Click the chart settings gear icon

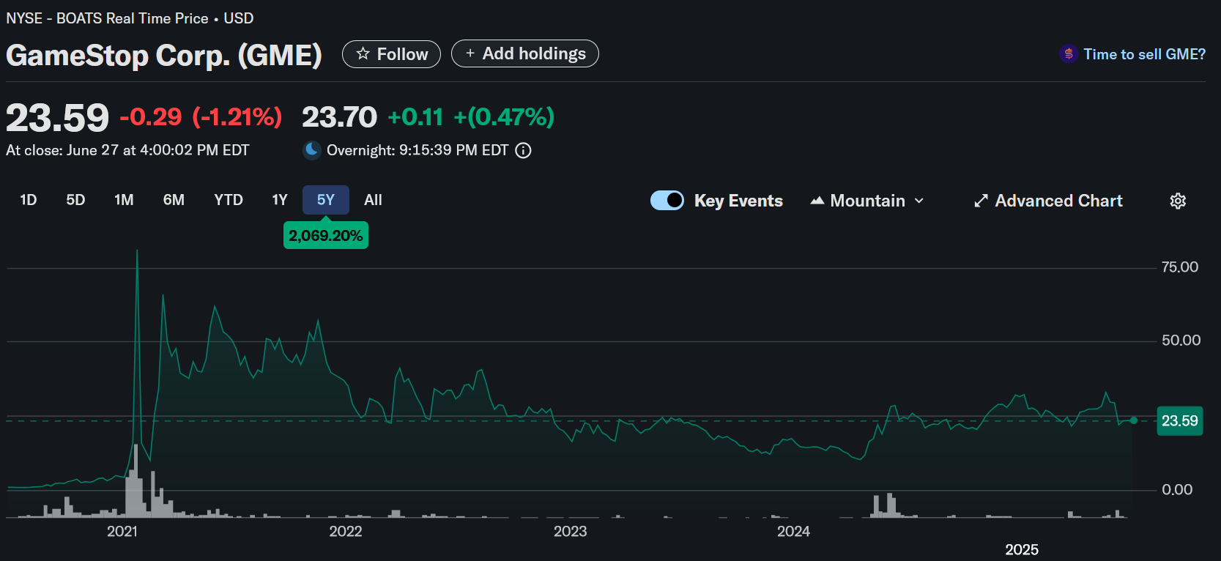pyautogui.click(x=1178, y=201)
